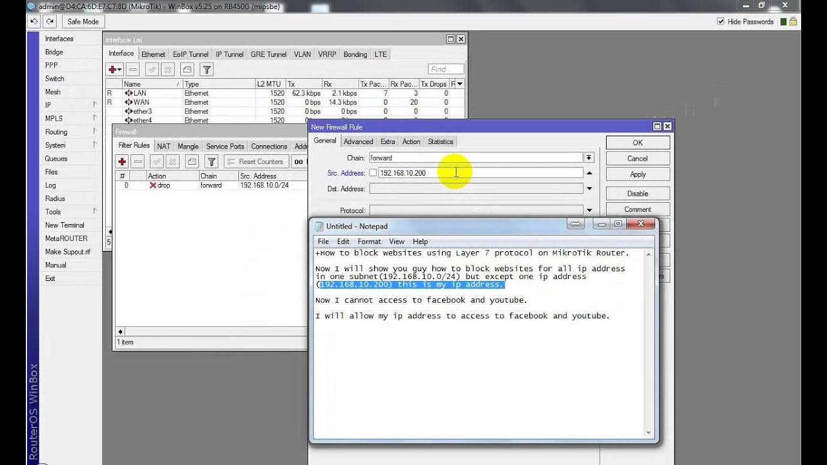Click Cancel in New Firewall Rule

(638, 158)
